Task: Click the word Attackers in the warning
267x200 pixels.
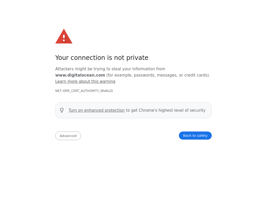Action: pos(65,69)
